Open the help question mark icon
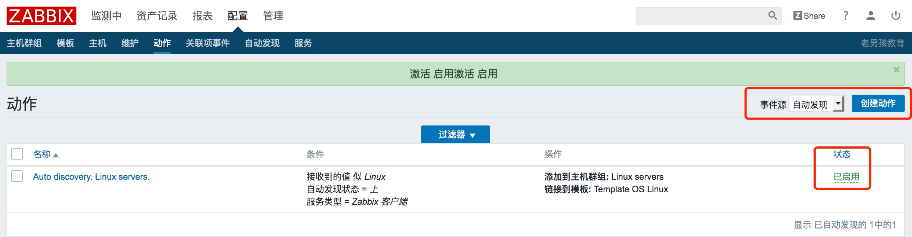Viewport: 912px width, 237px height. (x=846, y=15)
